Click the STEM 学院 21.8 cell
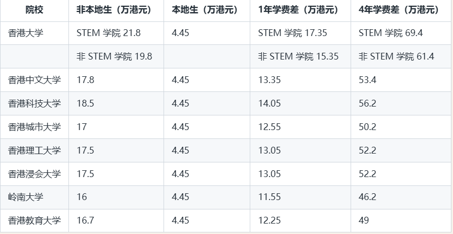 tap(109, 33)
